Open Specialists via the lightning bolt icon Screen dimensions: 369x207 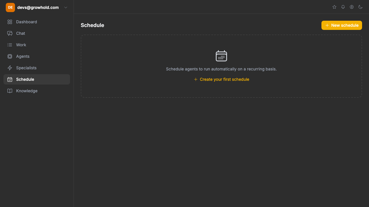10,68
